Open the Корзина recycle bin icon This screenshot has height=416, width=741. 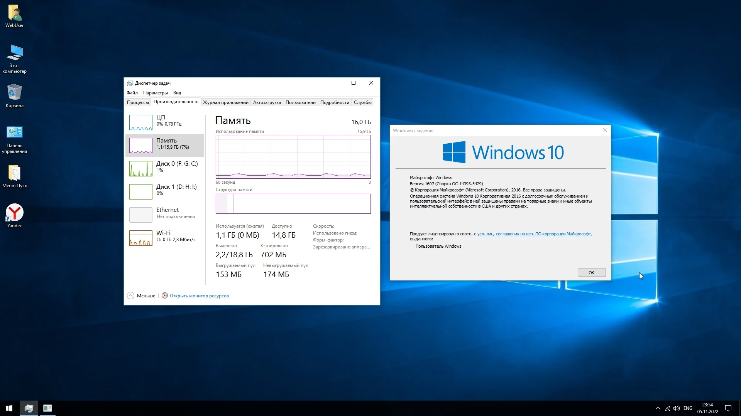(14, 96)
